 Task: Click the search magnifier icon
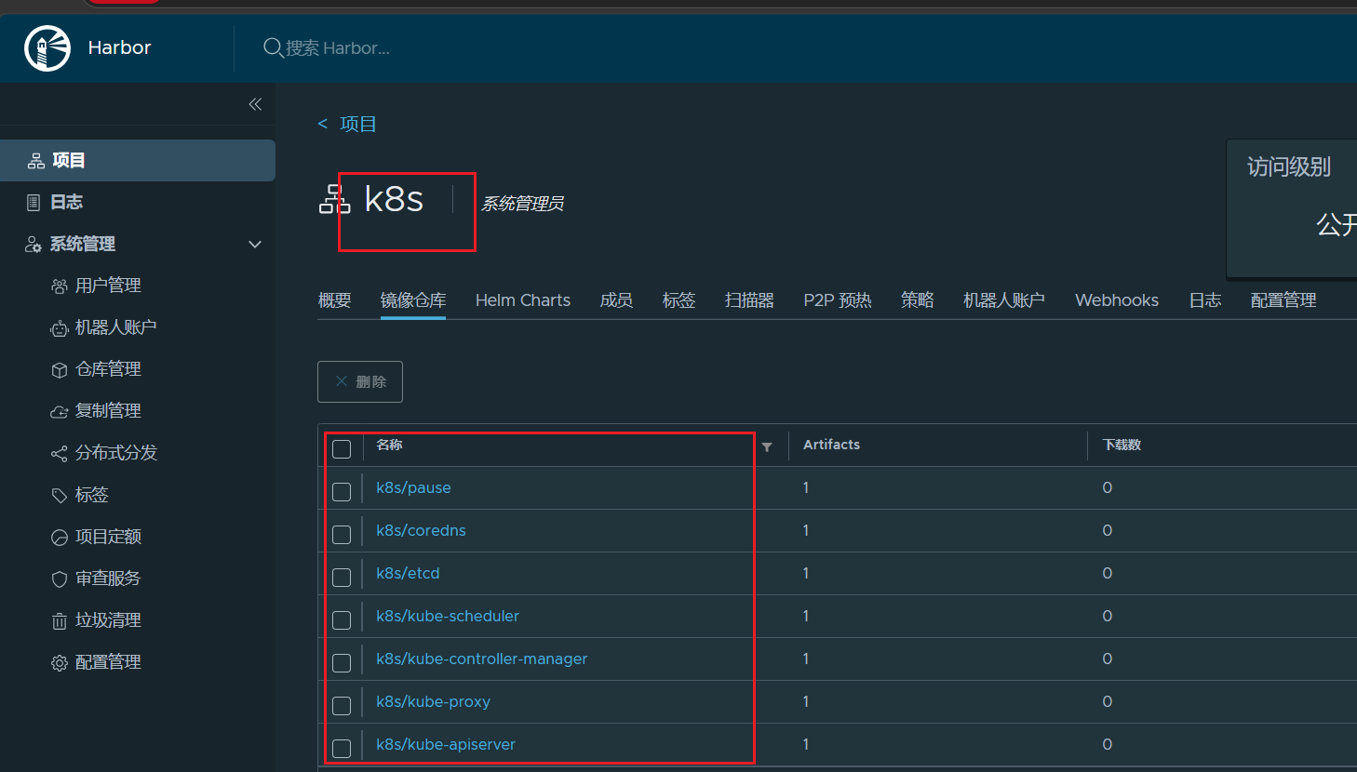pyautogui.click(x=273, y=47)
